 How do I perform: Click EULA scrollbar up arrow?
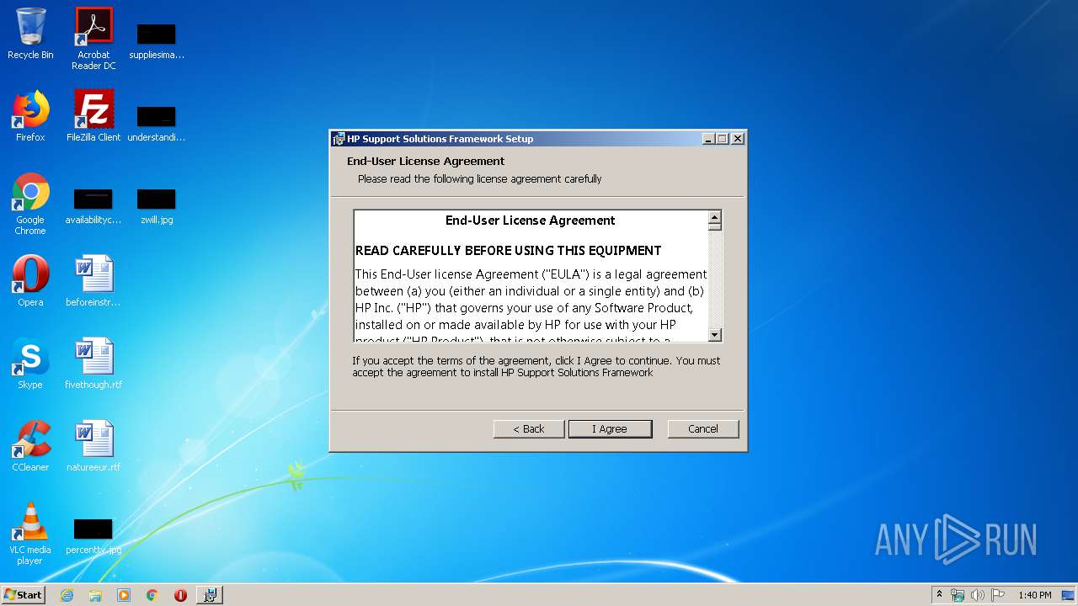click(714, 217)
